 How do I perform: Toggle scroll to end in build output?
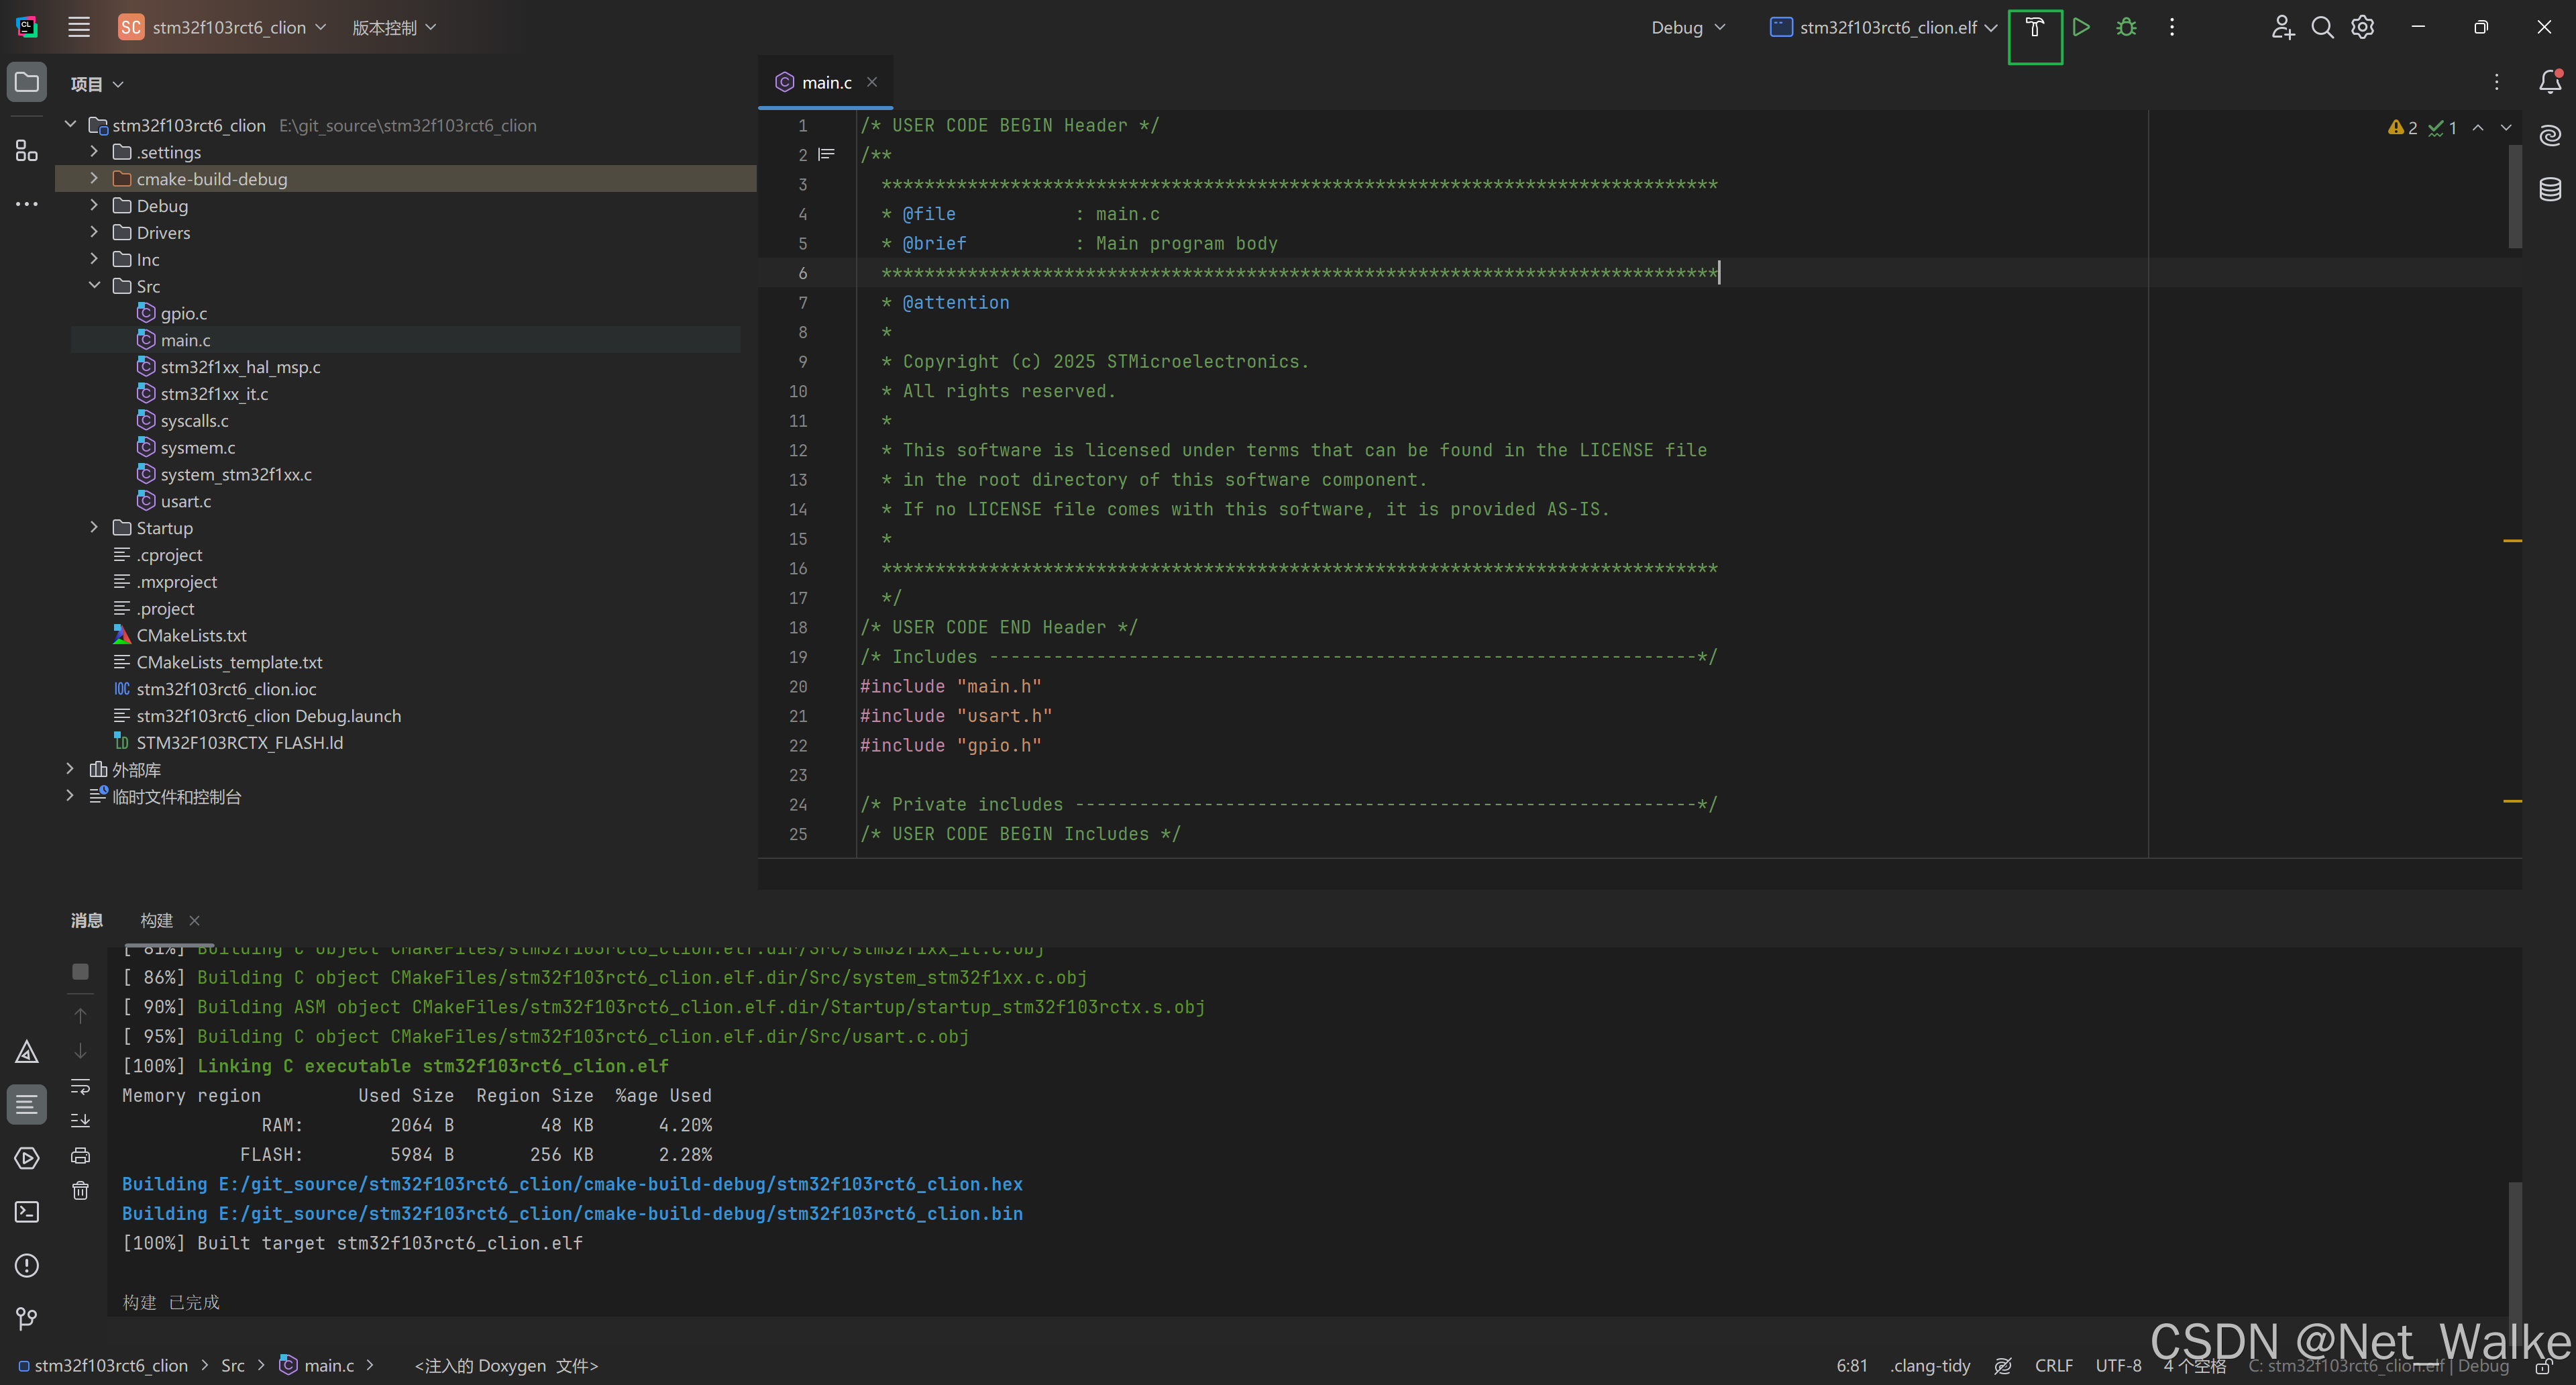[81, 1121]
